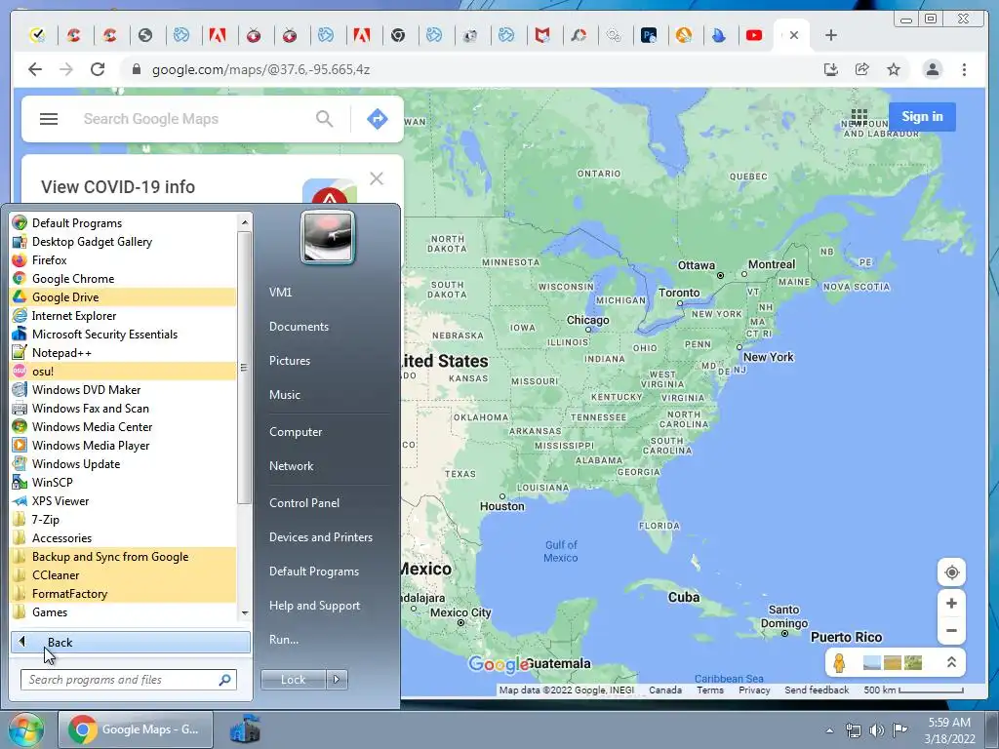Click the Search Google Maps field
Image resolution: width=999 pixels, height=749 pixels.
[191, 118]
